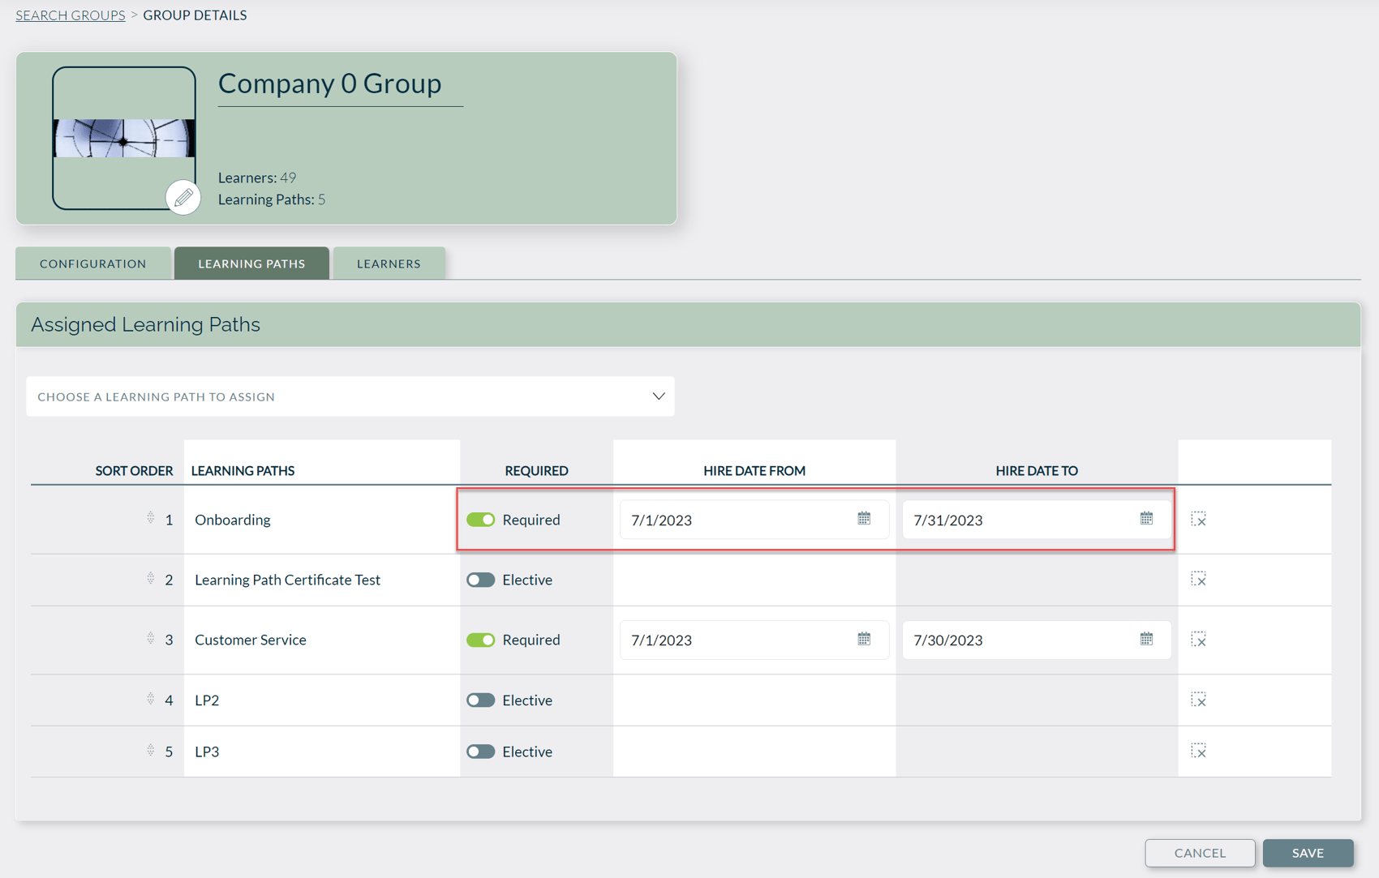
Task: Switch to the Configuration tab
Action: point(93,263)
